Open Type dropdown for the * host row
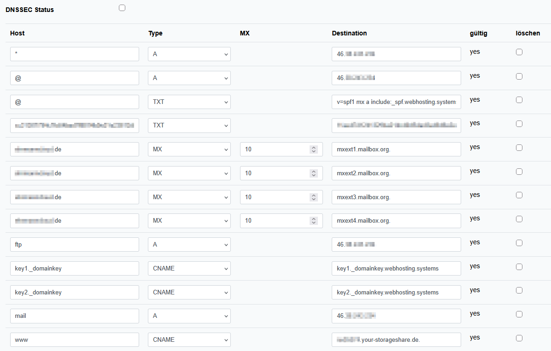 coord(189,54)
